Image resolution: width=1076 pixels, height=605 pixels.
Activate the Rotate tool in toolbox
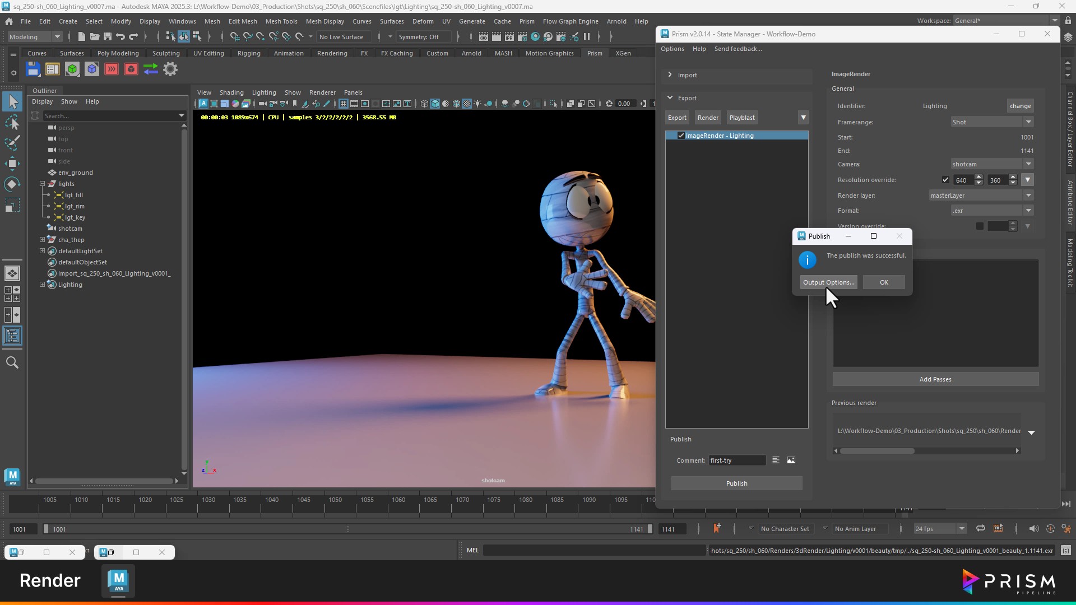(x=12, y=184)
